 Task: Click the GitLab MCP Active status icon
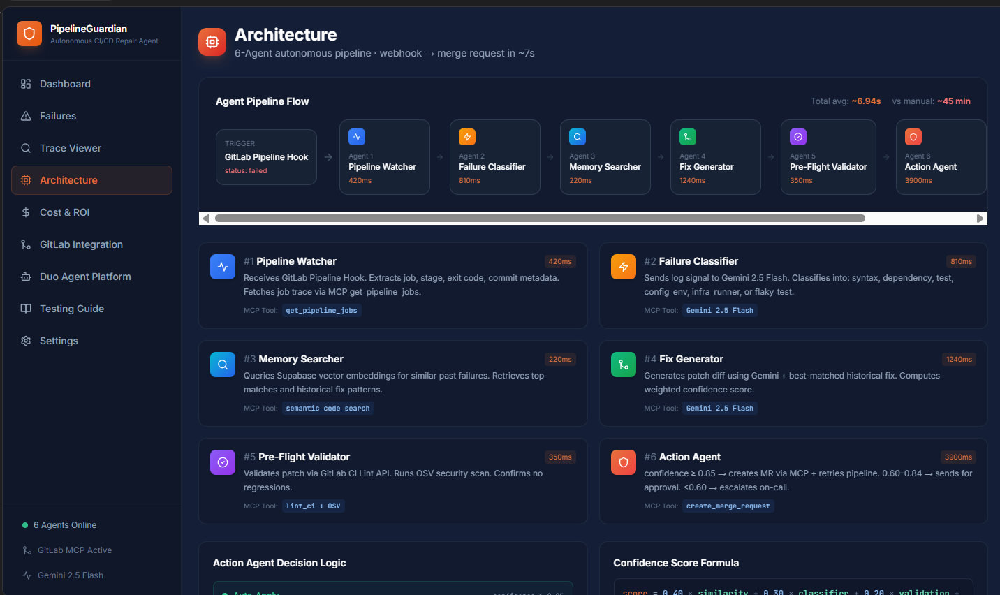click(x=27, y=550)
